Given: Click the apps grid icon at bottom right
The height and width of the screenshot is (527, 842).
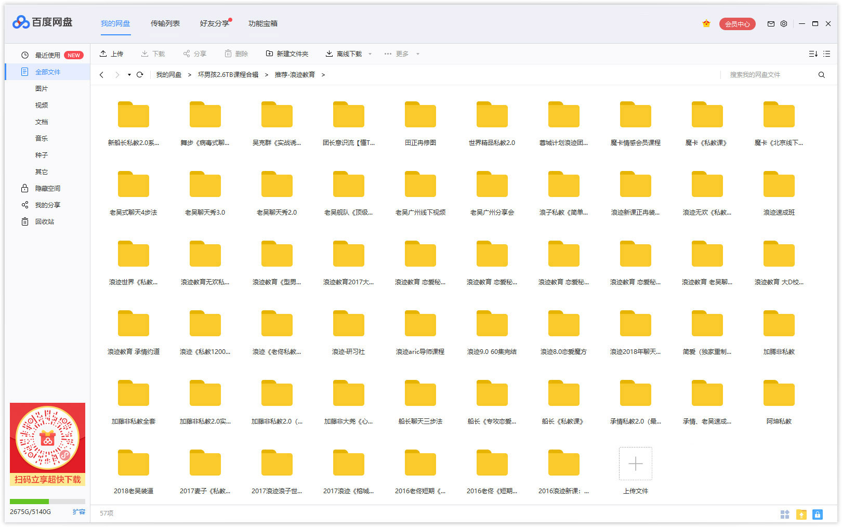Looking at the screenshot, I should coord(785,515).
